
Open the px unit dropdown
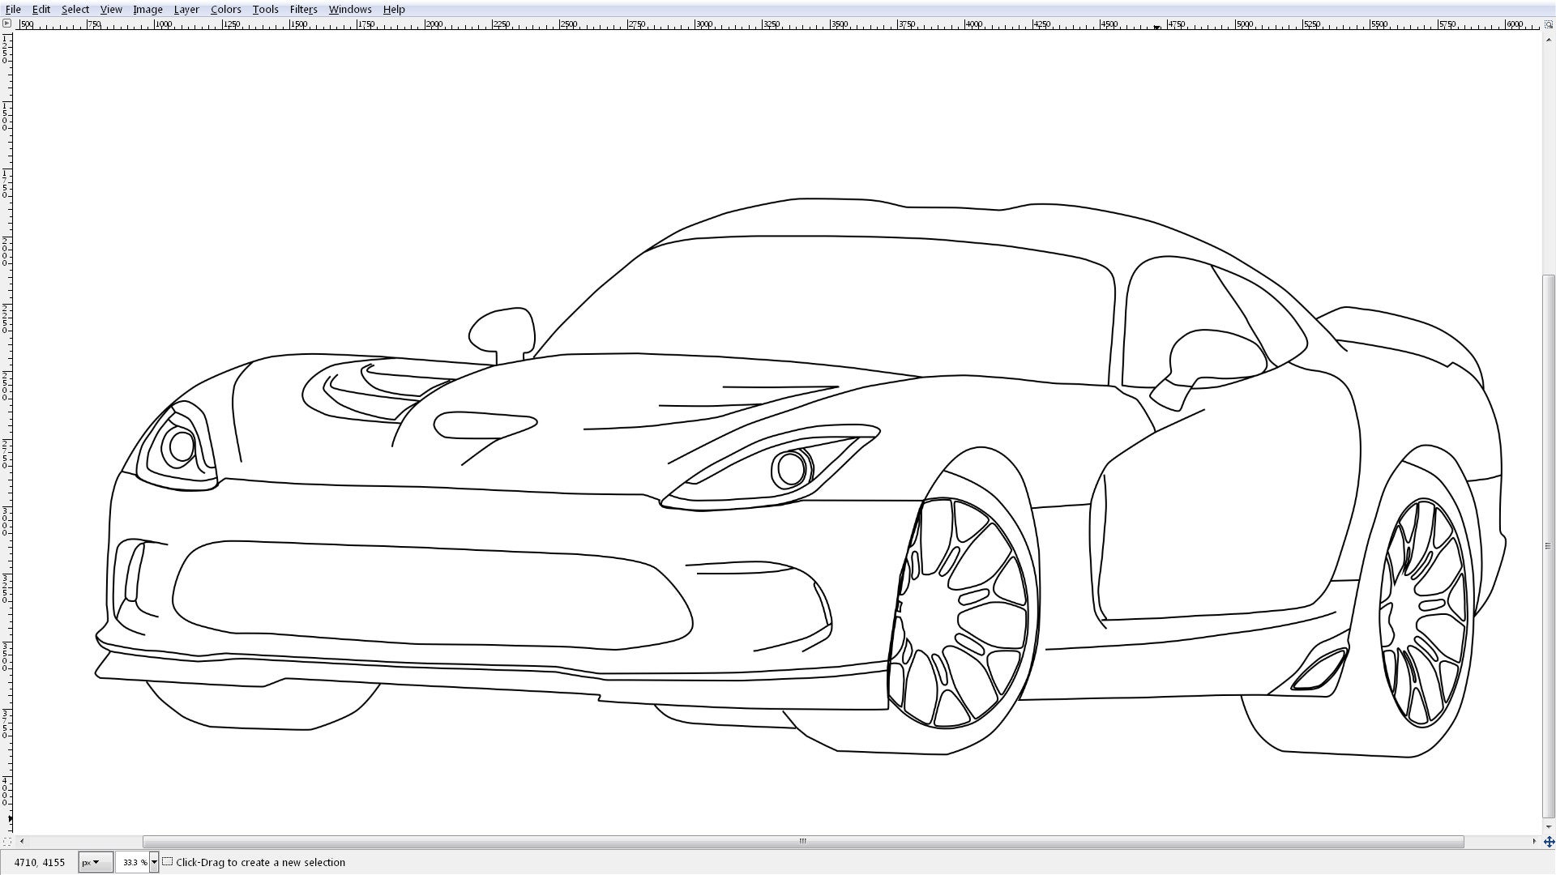[96, 862]
